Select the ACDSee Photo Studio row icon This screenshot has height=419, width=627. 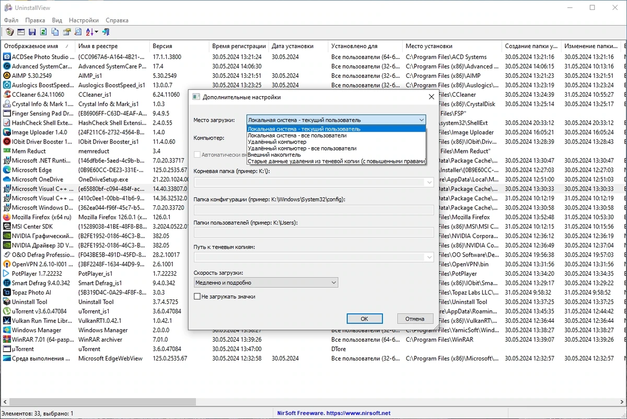[x=7, y=57]
